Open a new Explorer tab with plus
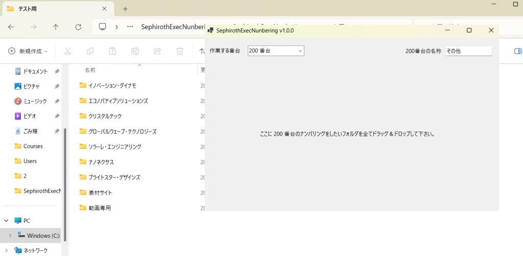Image resolution: width=523 pixels, height=256 pixels. (x=125, y=9)
